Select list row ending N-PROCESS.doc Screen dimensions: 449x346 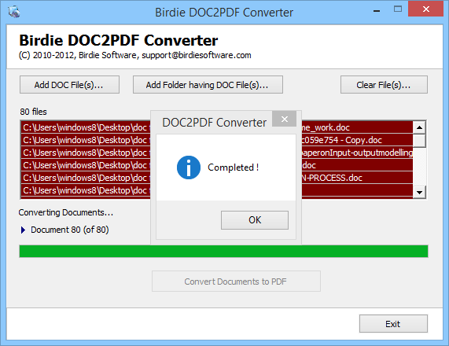click(x=217, y=178)
